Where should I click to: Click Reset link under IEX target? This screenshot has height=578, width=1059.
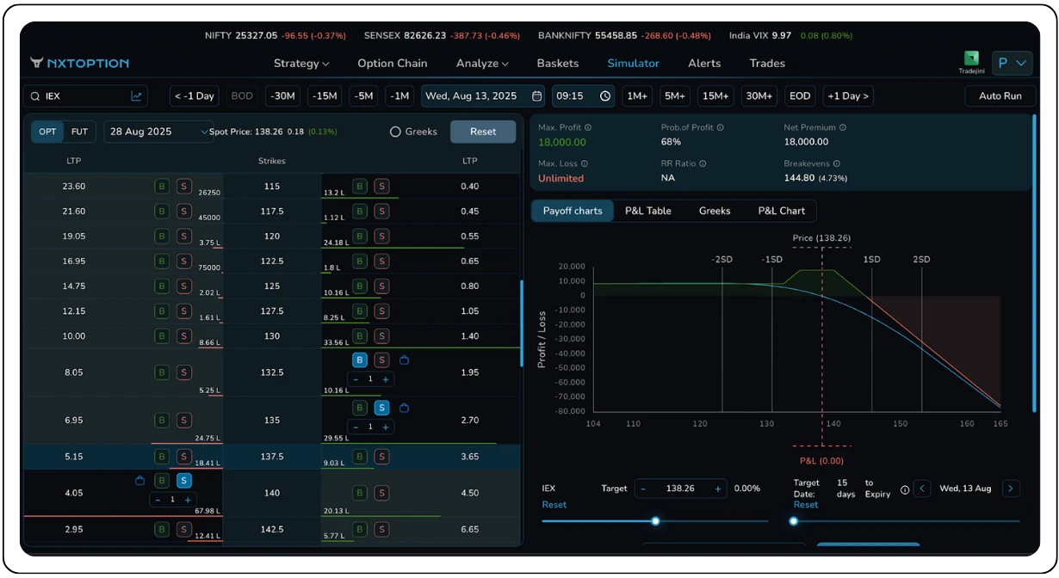pos(554,505)
